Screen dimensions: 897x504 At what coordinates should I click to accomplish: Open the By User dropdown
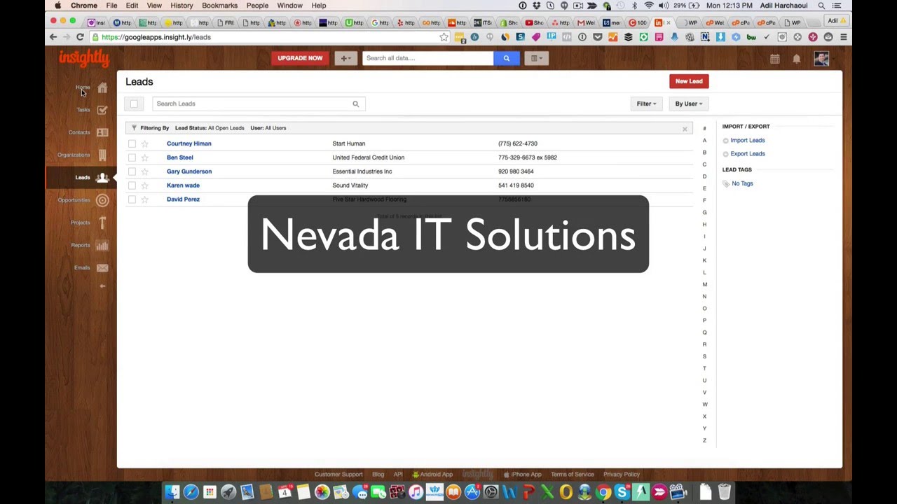pos(688,104)
